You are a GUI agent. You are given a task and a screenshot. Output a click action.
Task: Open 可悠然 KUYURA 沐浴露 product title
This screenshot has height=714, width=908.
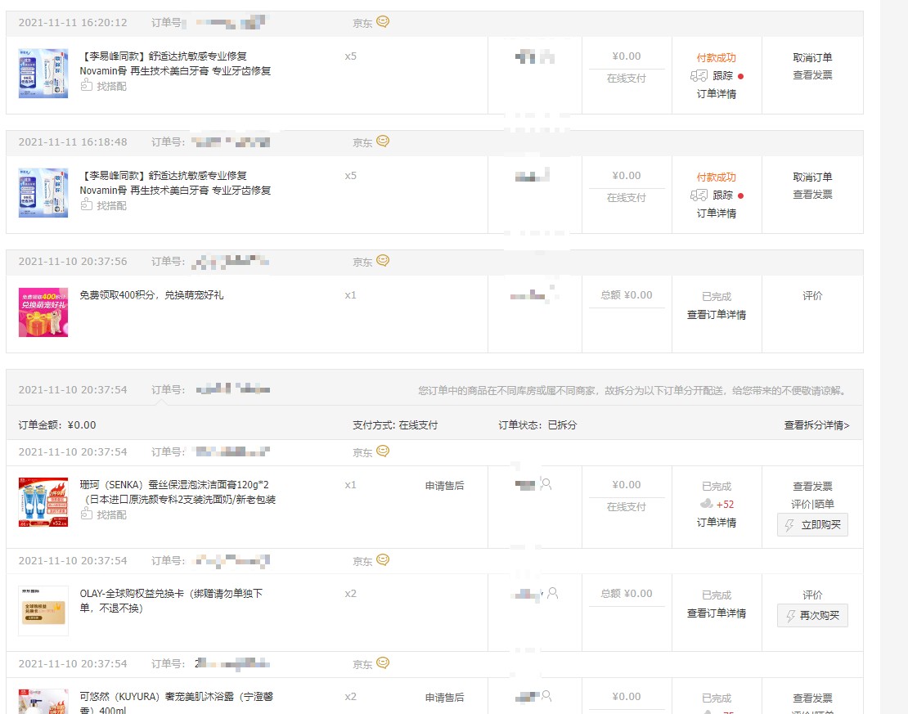(177, 703)
